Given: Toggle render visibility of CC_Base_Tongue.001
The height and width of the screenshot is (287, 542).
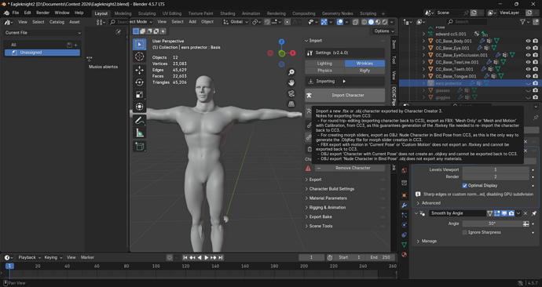Looking at the screenshot, I should [x=535, y=76].
